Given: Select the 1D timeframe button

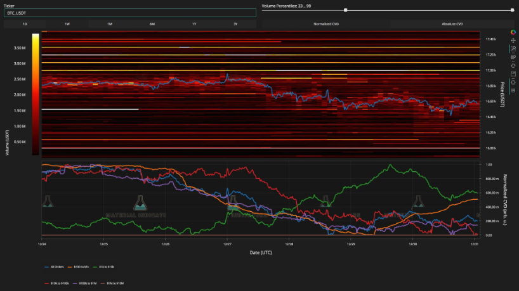Looking at the screenshot, I should point(25,23).
